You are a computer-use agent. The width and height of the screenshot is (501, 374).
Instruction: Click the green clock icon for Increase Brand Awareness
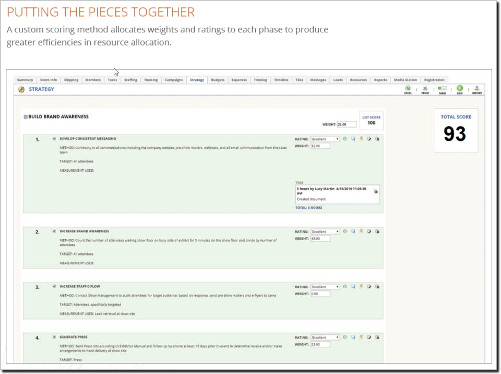pos(345,231)
